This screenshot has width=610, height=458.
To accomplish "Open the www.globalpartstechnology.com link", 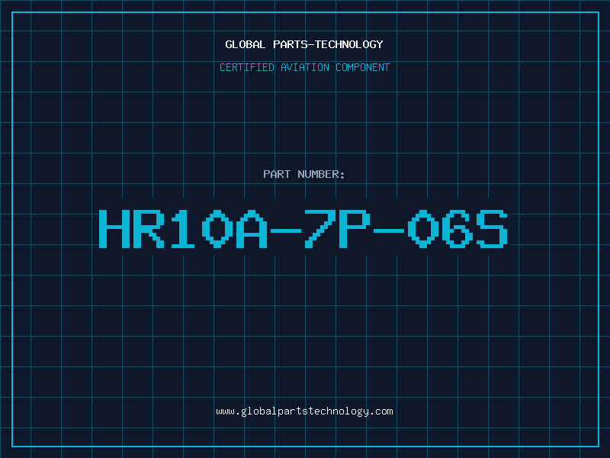I will [304, 411].
